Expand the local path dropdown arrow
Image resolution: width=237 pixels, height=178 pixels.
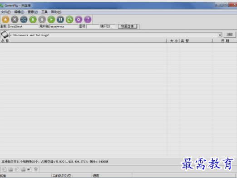[220, 35]
